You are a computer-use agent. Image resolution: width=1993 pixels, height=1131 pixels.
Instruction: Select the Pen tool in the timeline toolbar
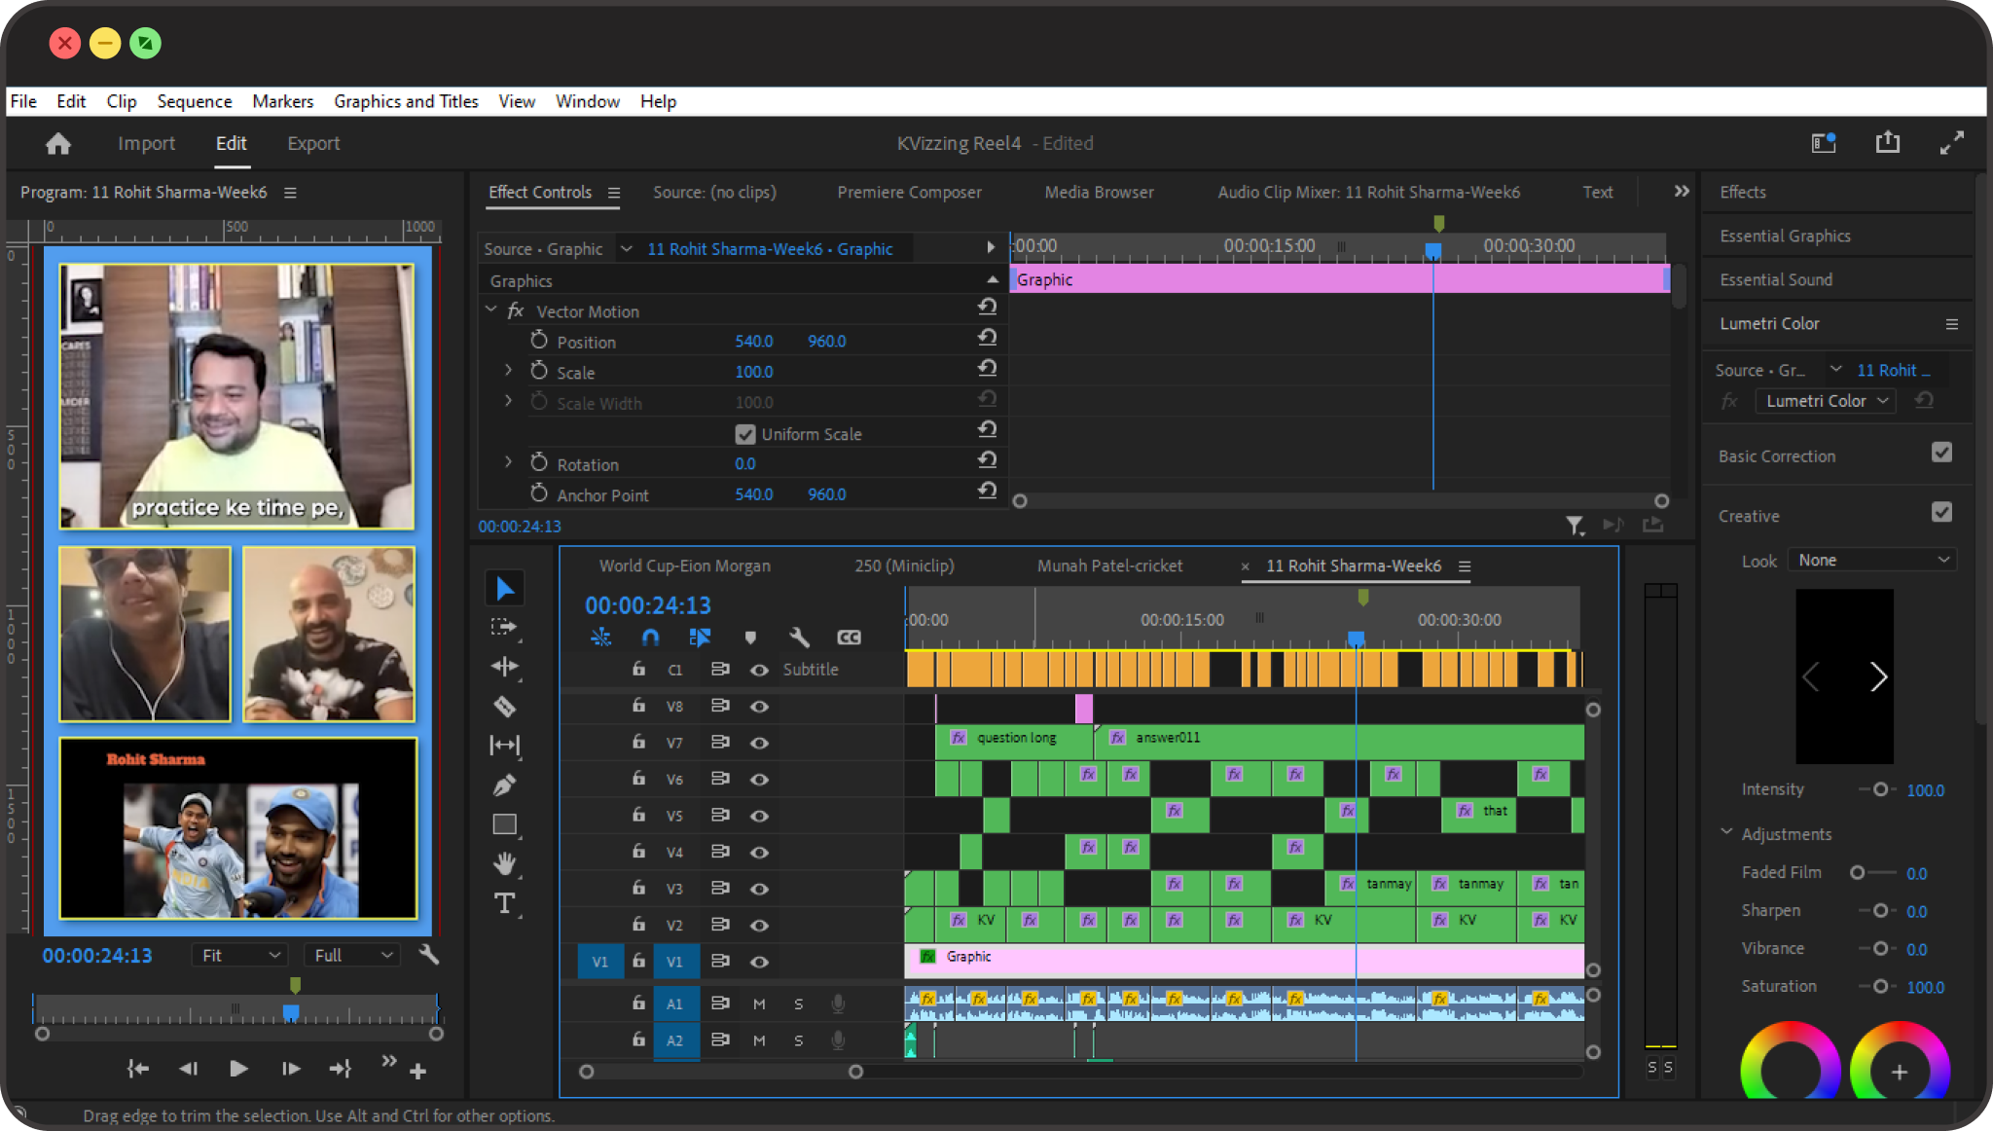coord(504,784)
